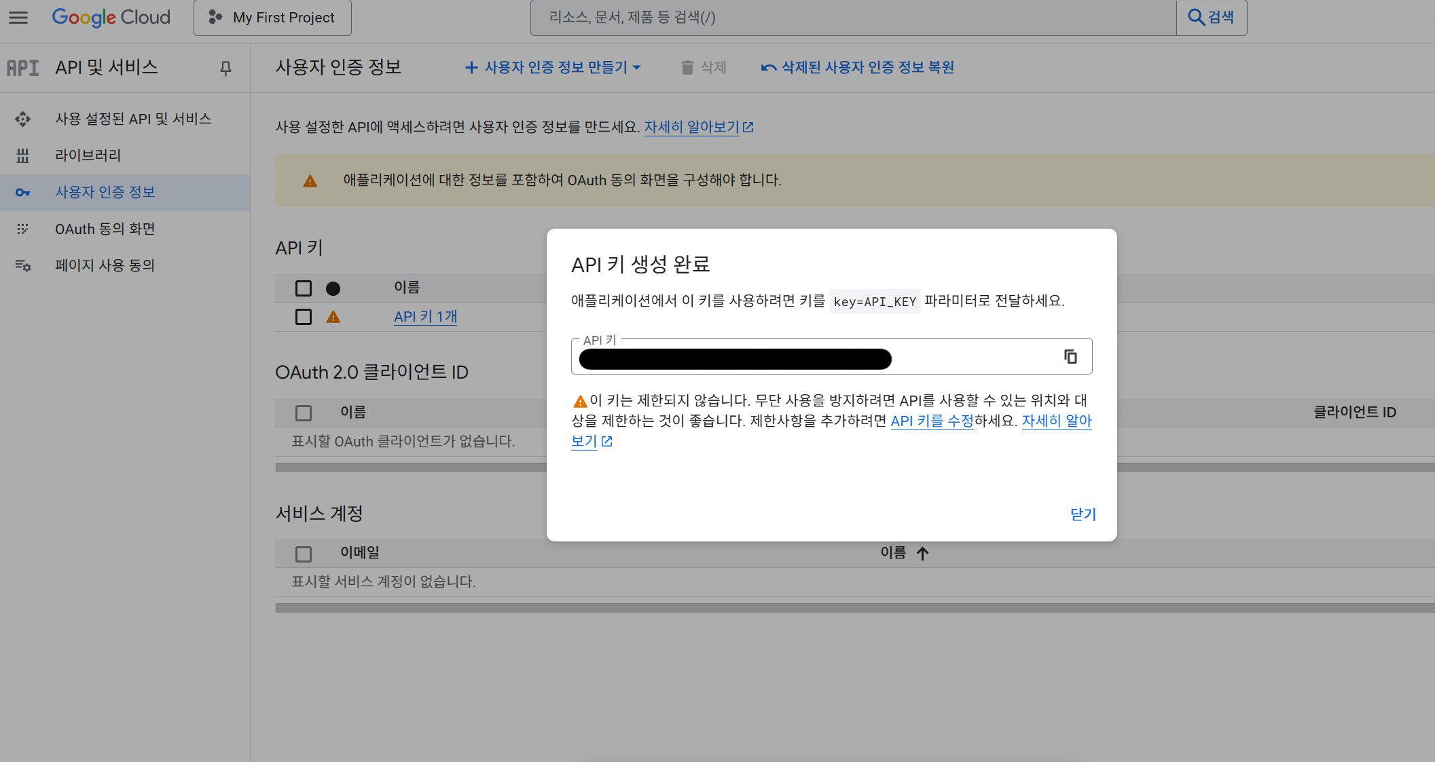Click the 라이브러리 sidebar icon

pos(22,155)
